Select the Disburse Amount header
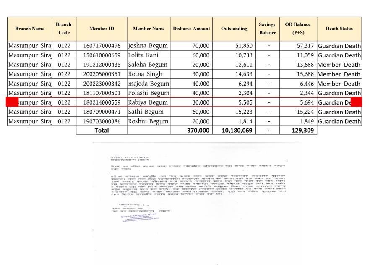 point(191,29)
